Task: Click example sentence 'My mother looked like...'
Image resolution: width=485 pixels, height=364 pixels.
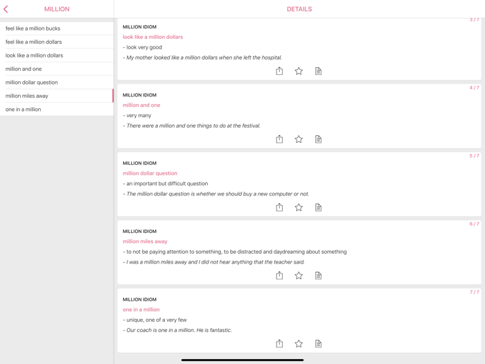Action: (202, 58)
